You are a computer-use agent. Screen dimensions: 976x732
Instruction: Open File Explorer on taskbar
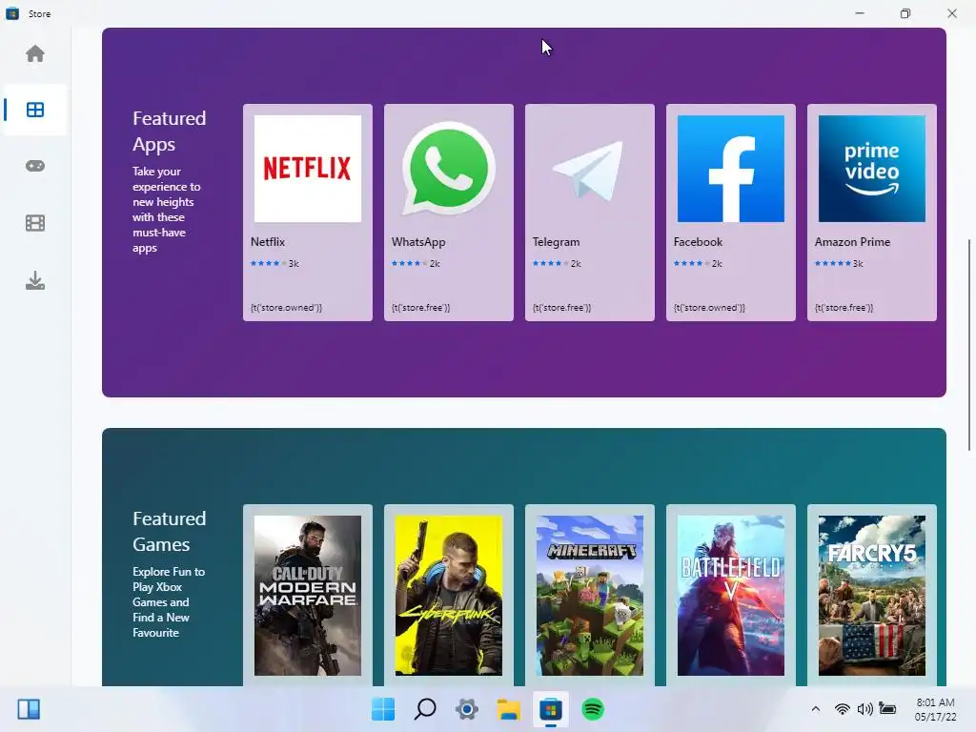[x=509, y=709]
